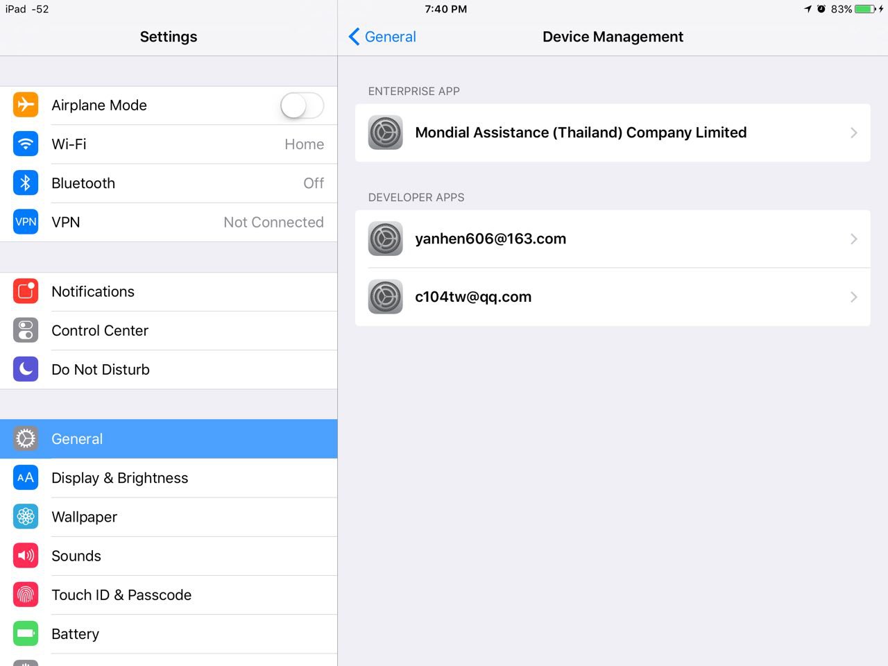Screen dimensions: 888x666
Task: Tap the VPN status Not Connected
Action: click(273, 222)
